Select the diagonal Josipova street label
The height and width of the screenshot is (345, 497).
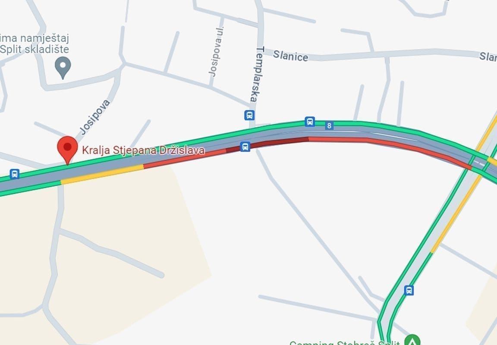click(x=94, y=117)
